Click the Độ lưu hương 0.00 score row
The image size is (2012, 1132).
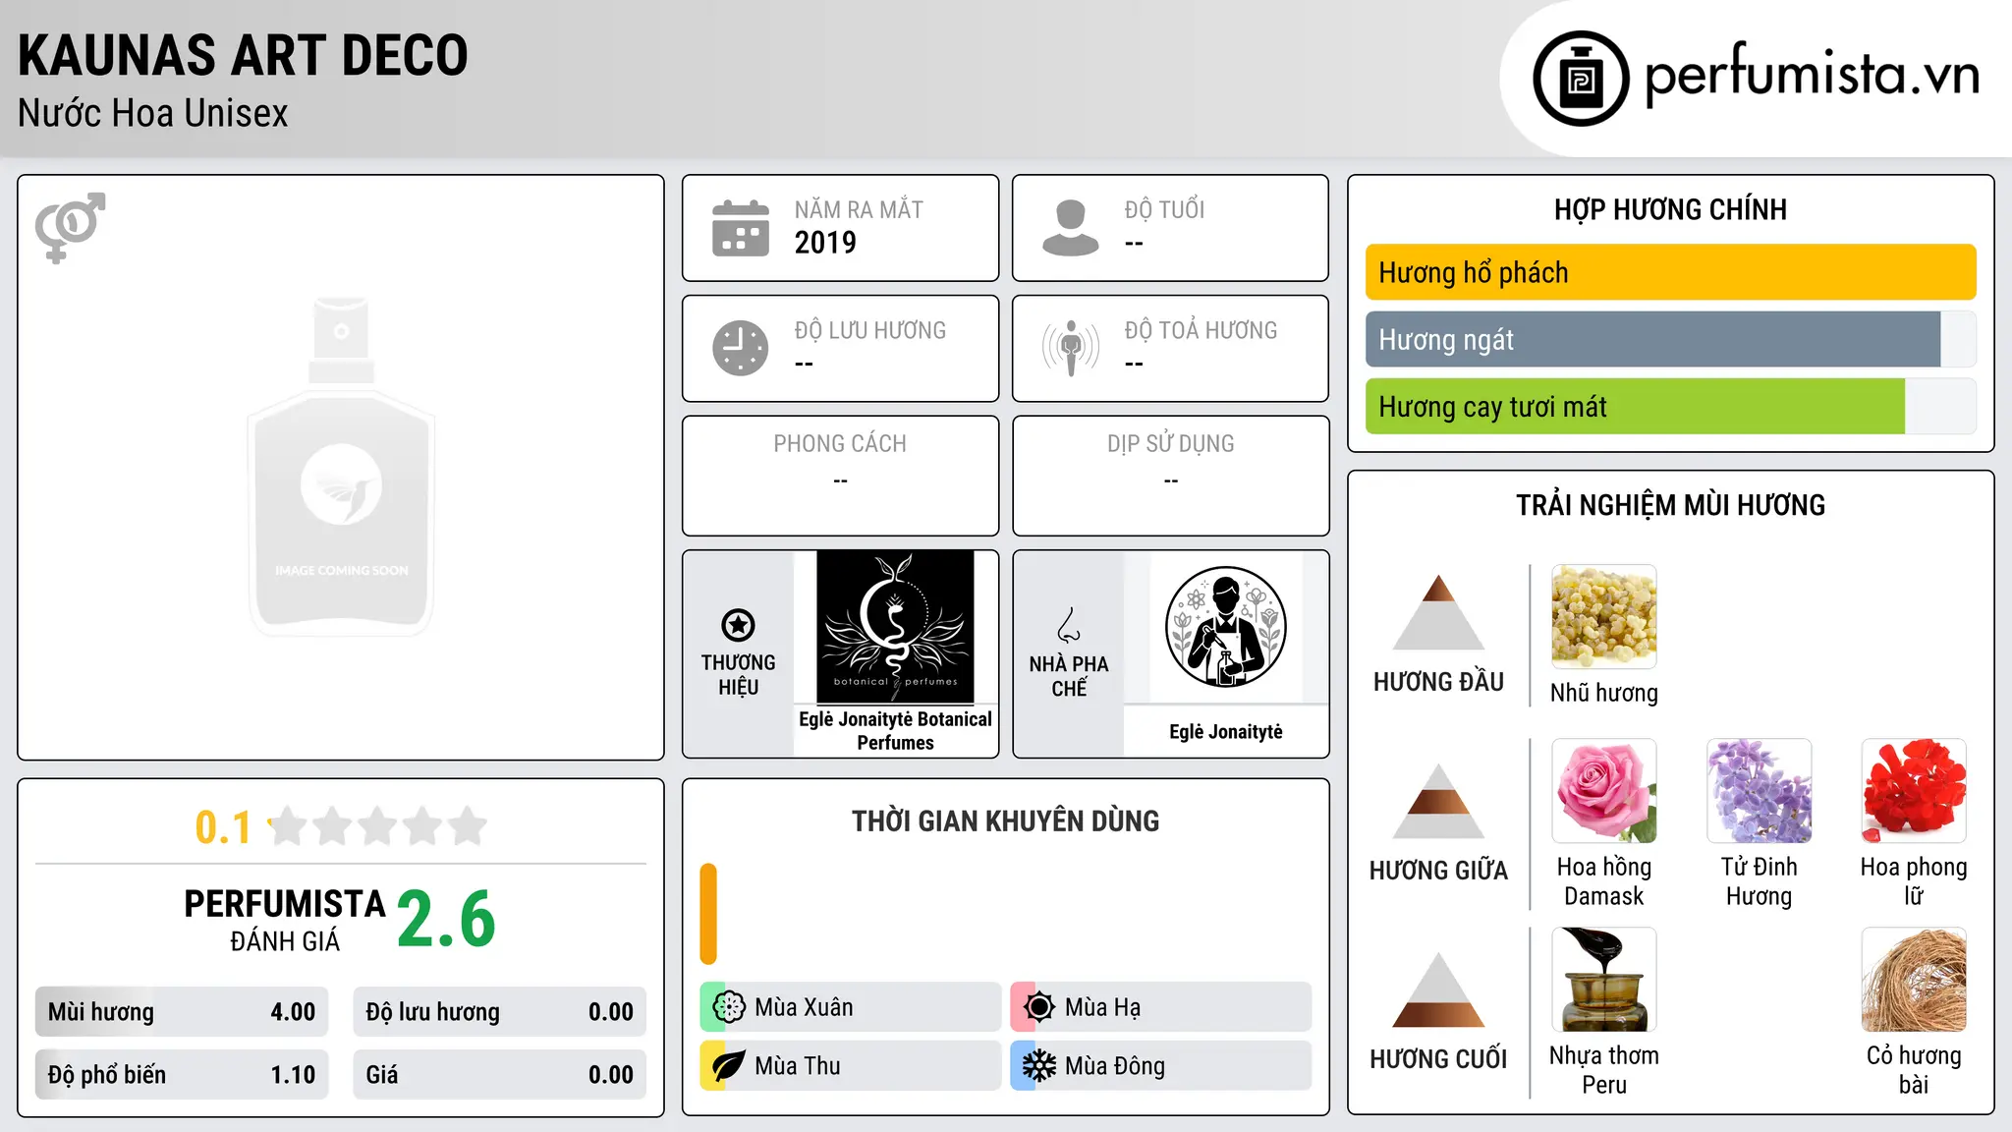coord(499,1012)
